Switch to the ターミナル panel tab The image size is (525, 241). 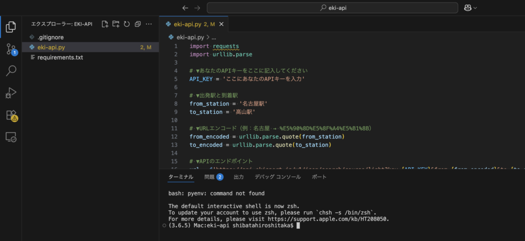181,177
